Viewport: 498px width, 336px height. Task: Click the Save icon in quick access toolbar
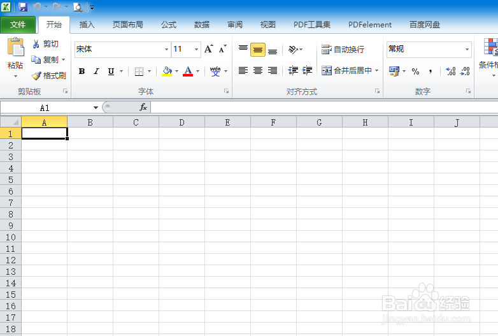click(23, 6)
